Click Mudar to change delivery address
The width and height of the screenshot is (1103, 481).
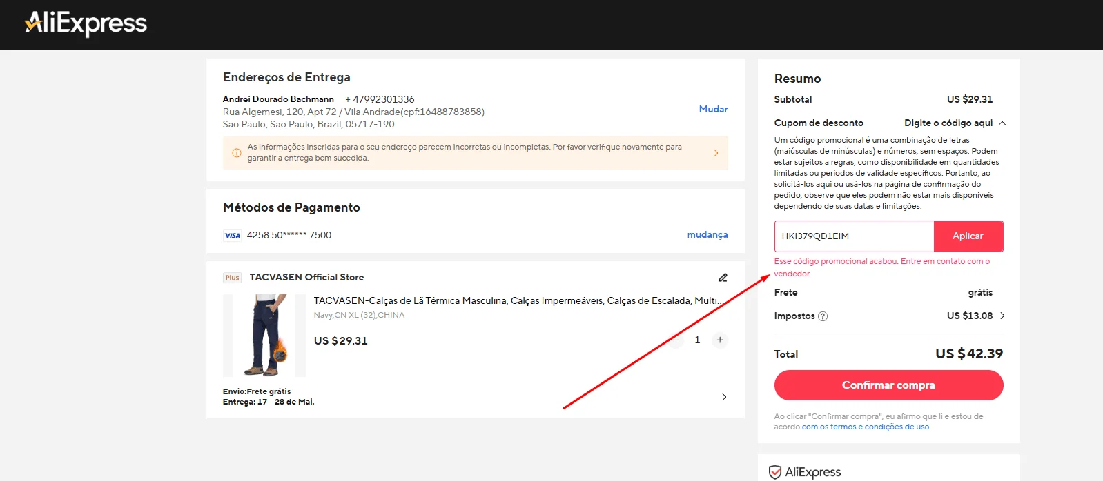coord(713,109)
